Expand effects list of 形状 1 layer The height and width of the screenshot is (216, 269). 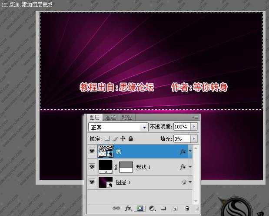point(190,167)
